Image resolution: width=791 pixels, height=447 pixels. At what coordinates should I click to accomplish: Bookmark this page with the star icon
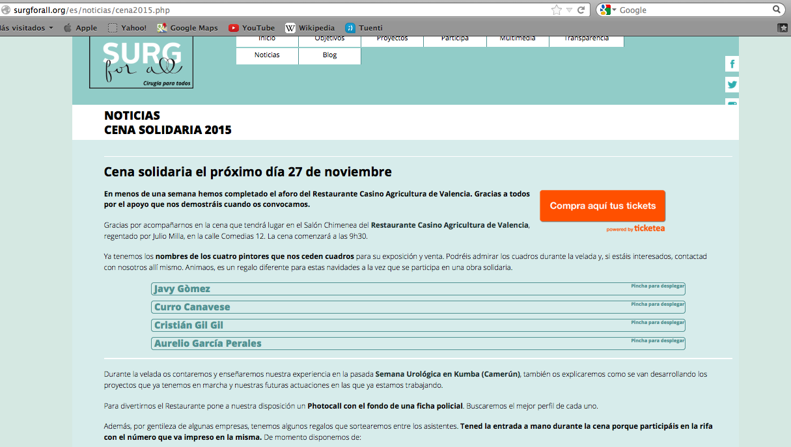pos(557,10)
